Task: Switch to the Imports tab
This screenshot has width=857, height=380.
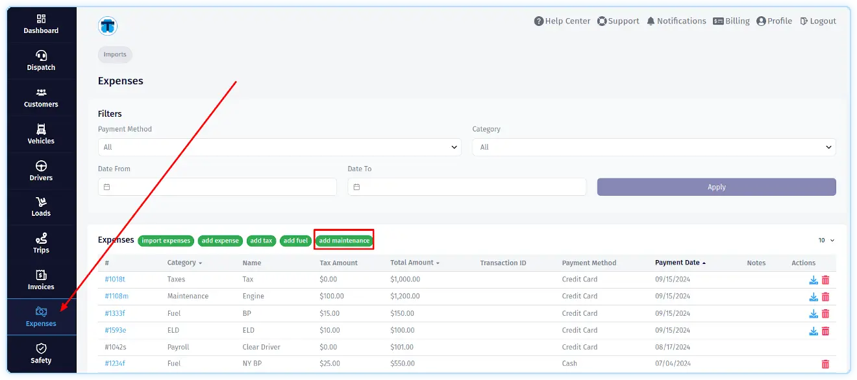Action: [x=115, y=54]
